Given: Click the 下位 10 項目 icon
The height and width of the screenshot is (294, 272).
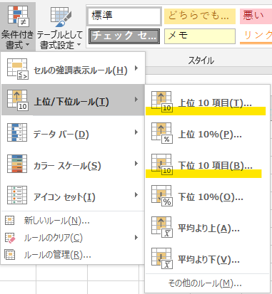Looking at the screenshot, I should (162, 164).
